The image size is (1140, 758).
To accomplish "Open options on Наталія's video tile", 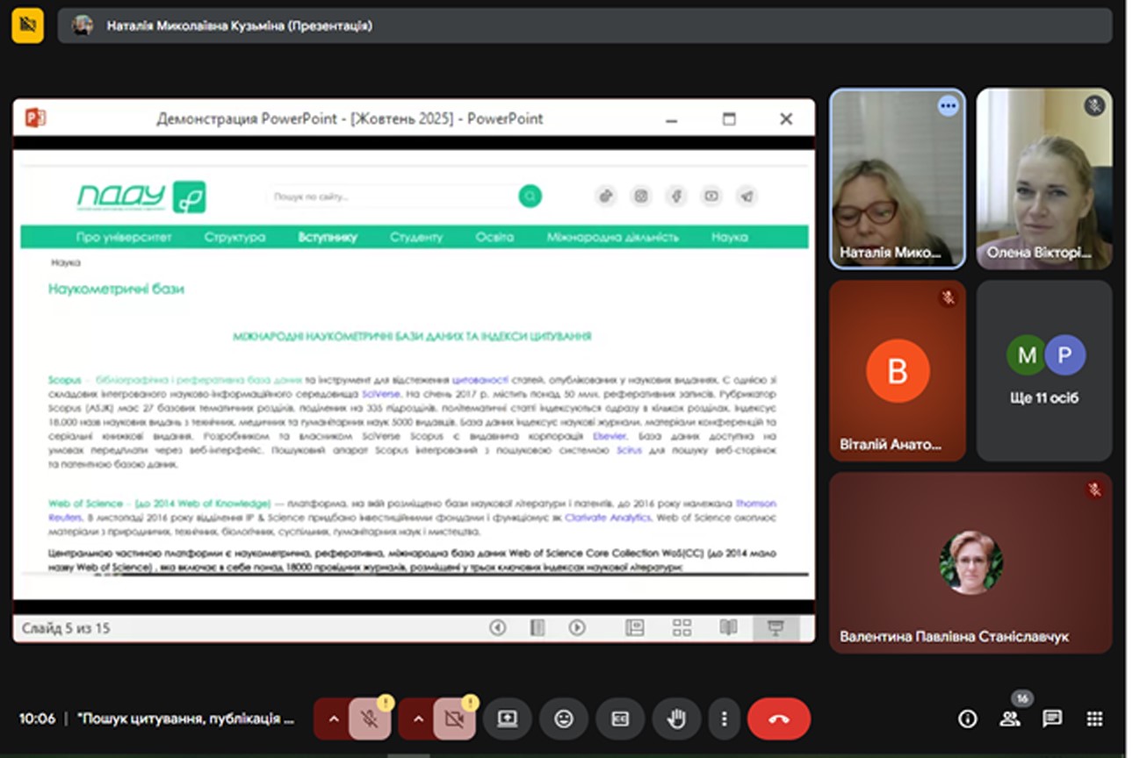I will 947,106.
